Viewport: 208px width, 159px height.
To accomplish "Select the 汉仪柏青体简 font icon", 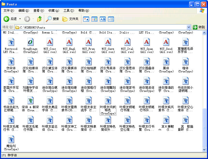I will coord(30,61).
